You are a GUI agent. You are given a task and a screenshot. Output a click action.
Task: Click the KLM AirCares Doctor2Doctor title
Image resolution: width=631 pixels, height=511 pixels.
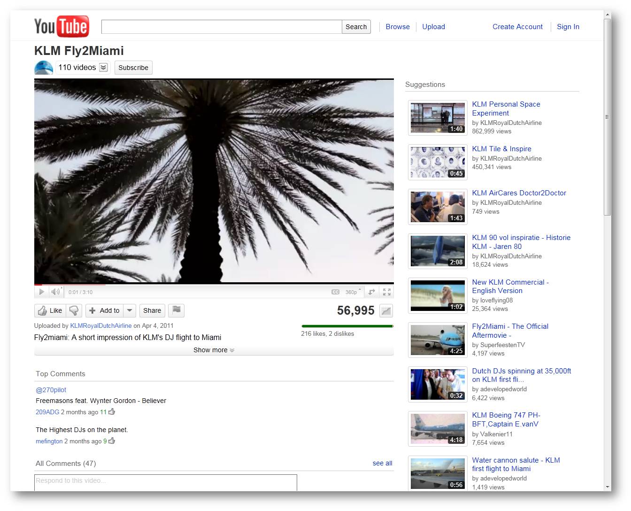(519, 193)
